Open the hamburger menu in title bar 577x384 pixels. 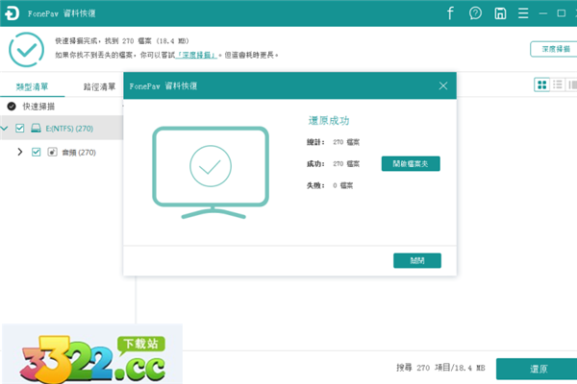(525, 13)
